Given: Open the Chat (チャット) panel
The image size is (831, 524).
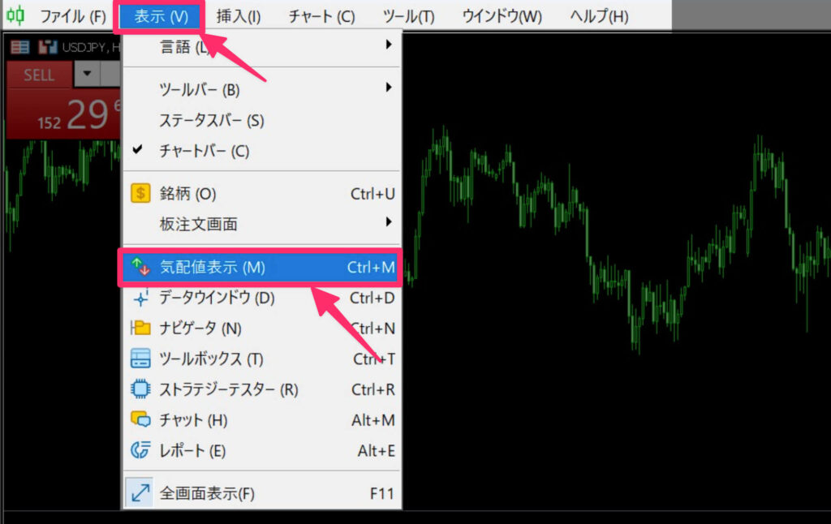Looking at the screenshot, I should [195, 420].
